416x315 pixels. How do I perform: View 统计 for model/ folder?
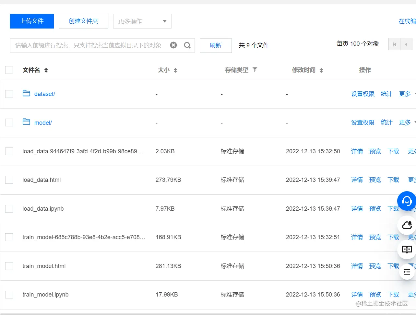coord(387,122)
